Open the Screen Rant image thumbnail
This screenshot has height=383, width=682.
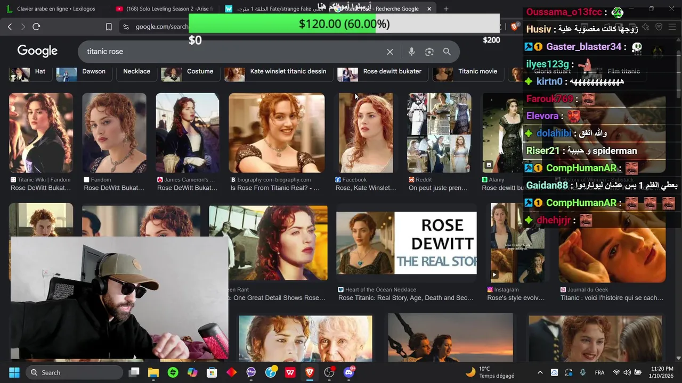[269, 243]
